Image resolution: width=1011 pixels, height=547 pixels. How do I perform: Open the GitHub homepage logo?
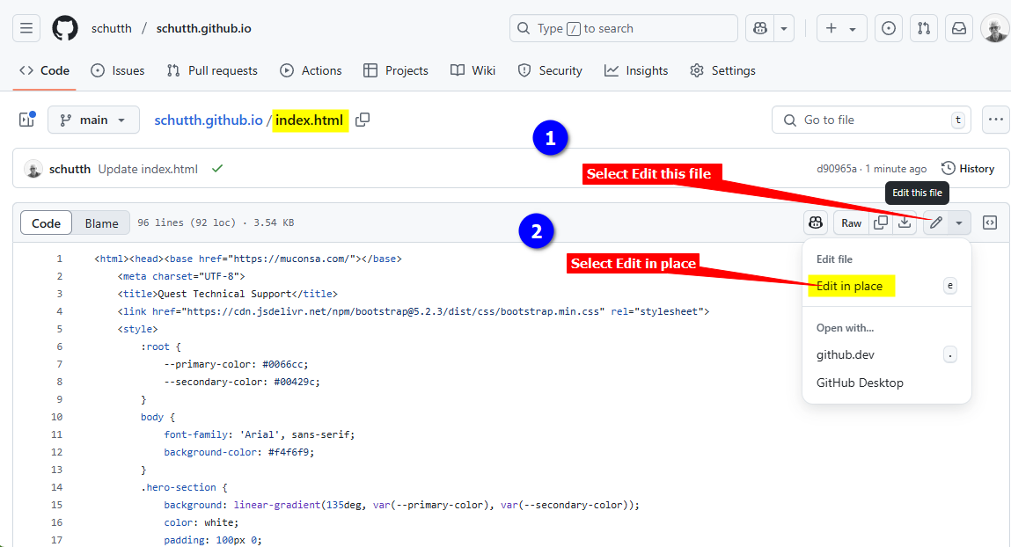[x=65, y=28]
